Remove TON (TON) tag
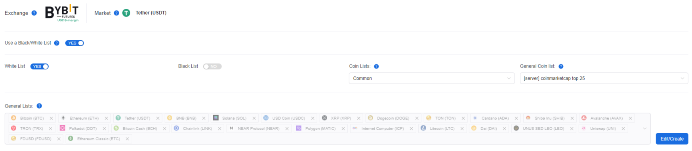 point(463,118)
